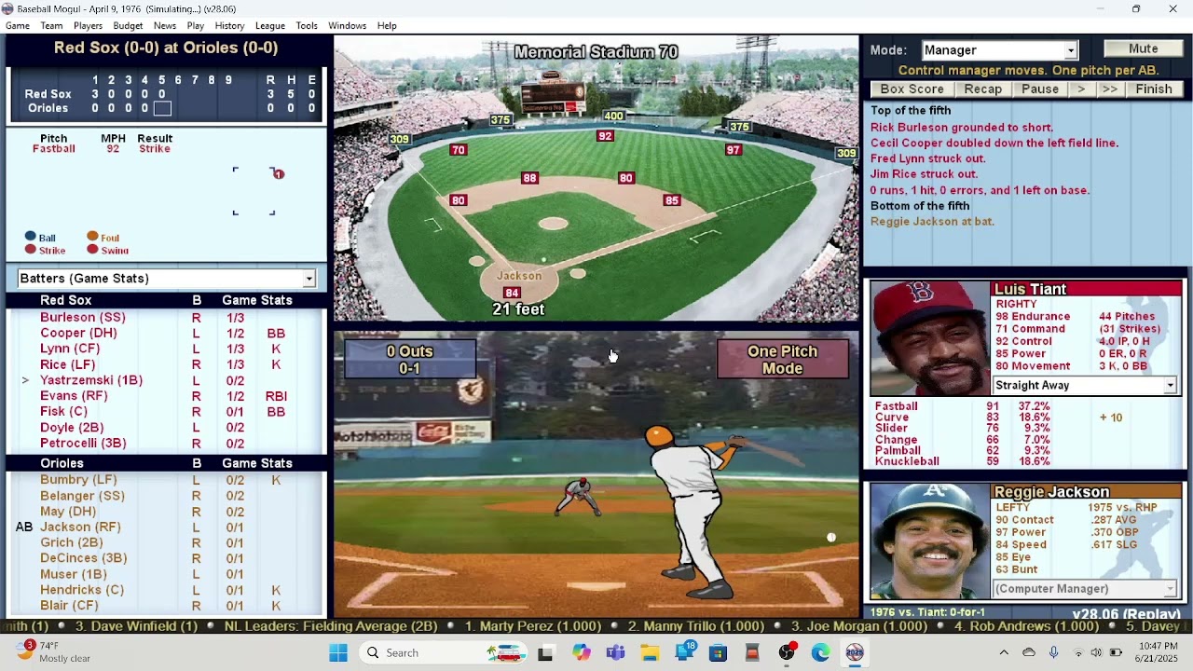Open Microsoft Teams from the taskbar
The height and width of the screenshot is (671, 1193).
[615, 652]
